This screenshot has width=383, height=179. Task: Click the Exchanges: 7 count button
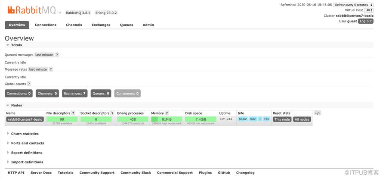[75, 93]
